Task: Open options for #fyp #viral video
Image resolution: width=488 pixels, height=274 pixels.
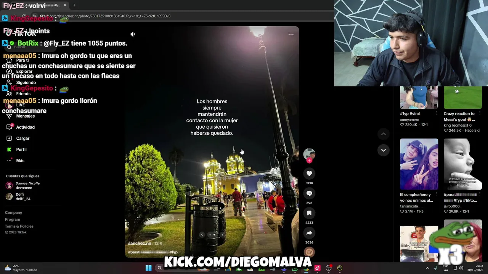Action: click(x=436, y=113)
